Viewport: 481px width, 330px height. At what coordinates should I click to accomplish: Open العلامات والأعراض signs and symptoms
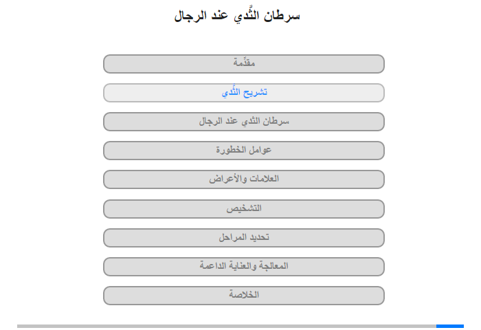coord(244,179)
